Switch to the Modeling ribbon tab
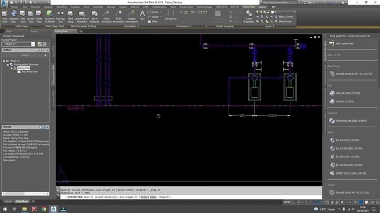The height and width of the screenshot is (213, 380). coord(62,7)
